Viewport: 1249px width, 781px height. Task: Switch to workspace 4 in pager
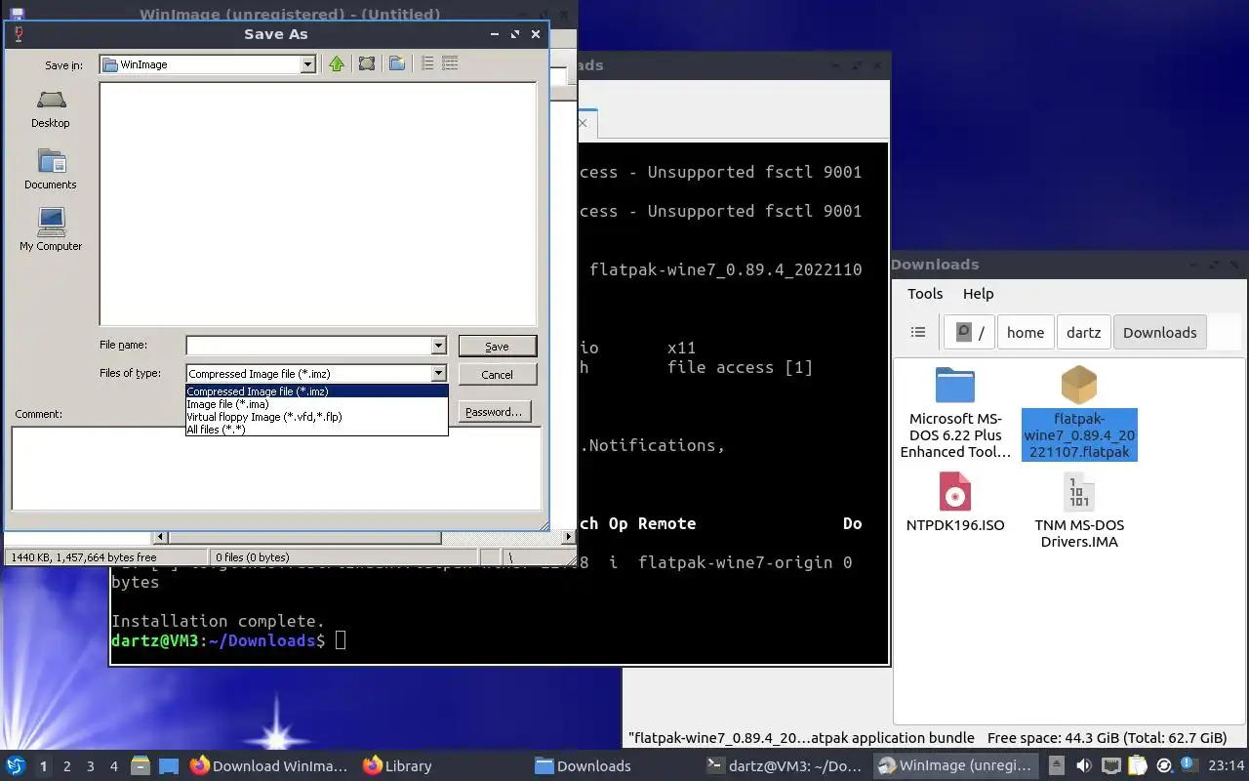(114, 766)
